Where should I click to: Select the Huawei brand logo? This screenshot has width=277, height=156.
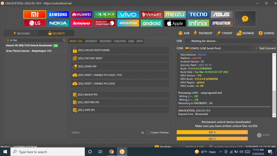(81, 15)
